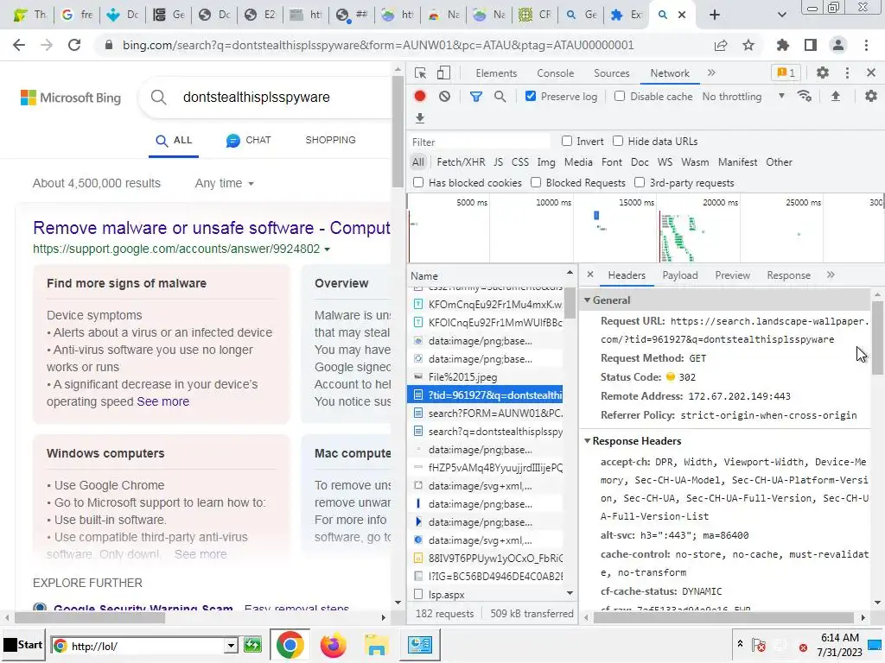Open File Explorer from the taskbar

pos(376,645)
